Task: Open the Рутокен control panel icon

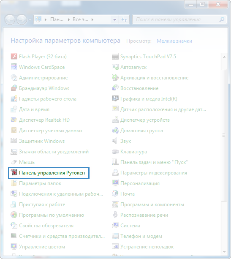Action: [x=14, y=173]
